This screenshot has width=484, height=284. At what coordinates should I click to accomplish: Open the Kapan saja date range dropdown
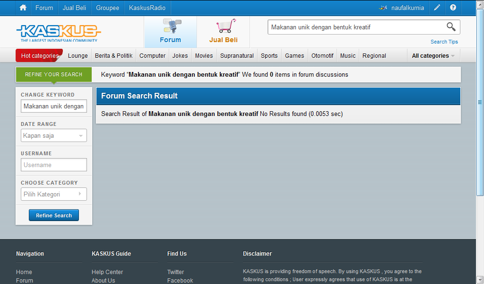[54, 136]
